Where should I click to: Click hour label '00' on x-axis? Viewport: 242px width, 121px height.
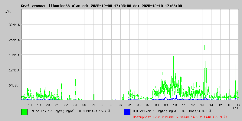tap(84, 105)
